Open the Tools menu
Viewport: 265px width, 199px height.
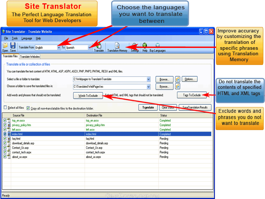[x=15, y=38]
